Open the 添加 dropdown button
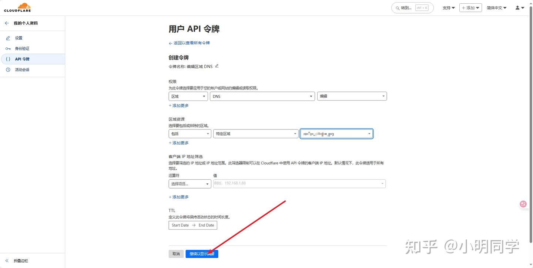 coord(470,8)
